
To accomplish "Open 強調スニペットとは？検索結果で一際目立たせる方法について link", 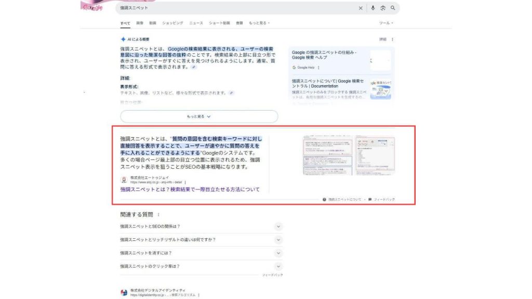I will 190,189.
